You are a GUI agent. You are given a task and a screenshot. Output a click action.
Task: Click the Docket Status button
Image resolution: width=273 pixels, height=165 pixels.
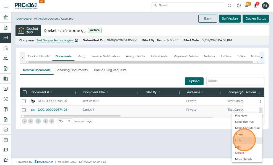pyautogui.click(x=256, y=18)
